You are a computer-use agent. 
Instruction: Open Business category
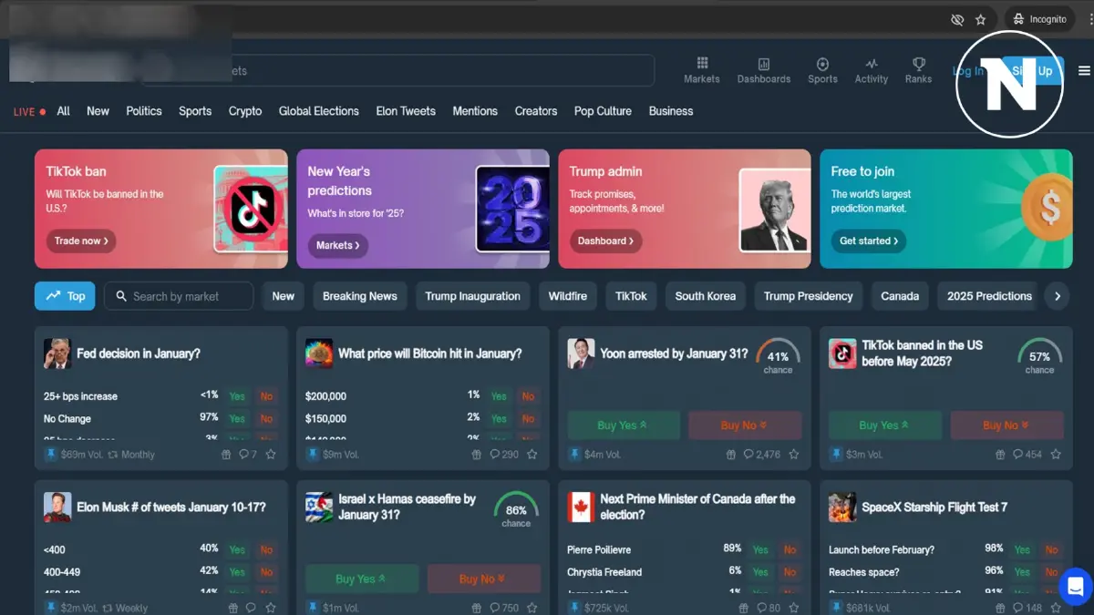[671, 111]
